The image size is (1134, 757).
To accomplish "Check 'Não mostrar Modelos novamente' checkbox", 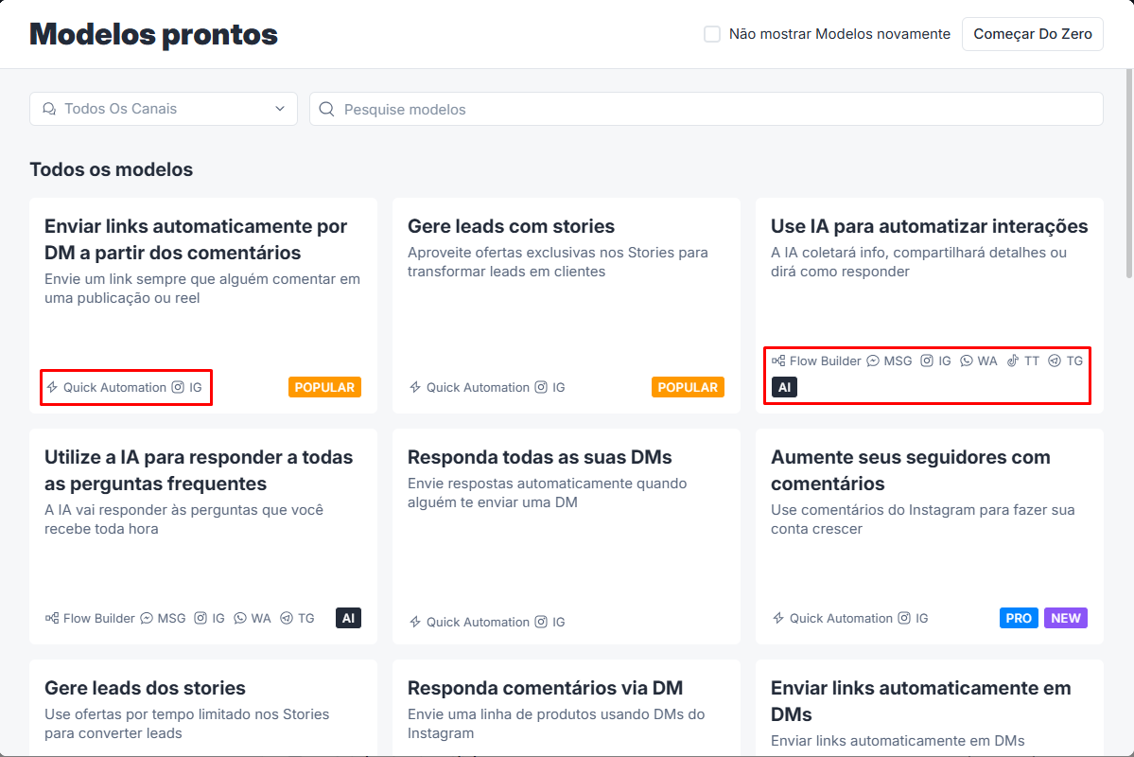I will [x=711, y=34].
